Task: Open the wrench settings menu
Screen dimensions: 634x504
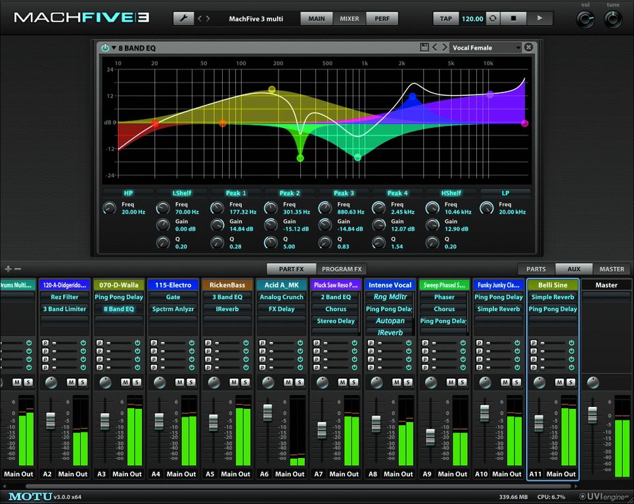Action: (x=183, y=18)
